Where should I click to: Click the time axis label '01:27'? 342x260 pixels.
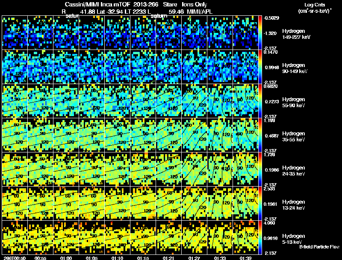coord(195,258)
